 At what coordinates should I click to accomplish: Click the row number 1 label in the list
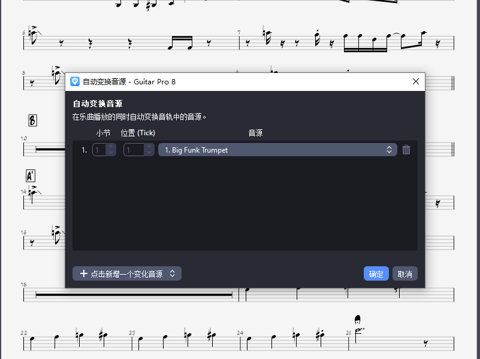(x=84, y=150)
